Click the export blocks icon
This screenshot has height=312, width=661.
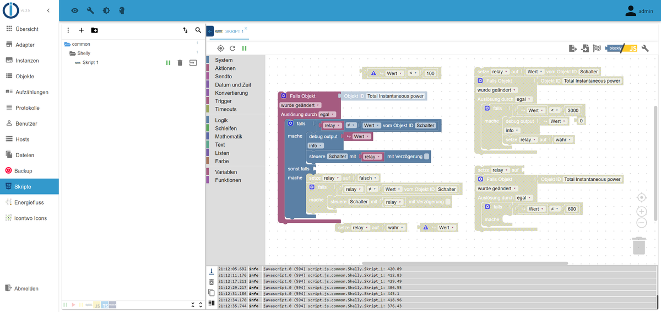pyautogui.click(x=572, y=49)
